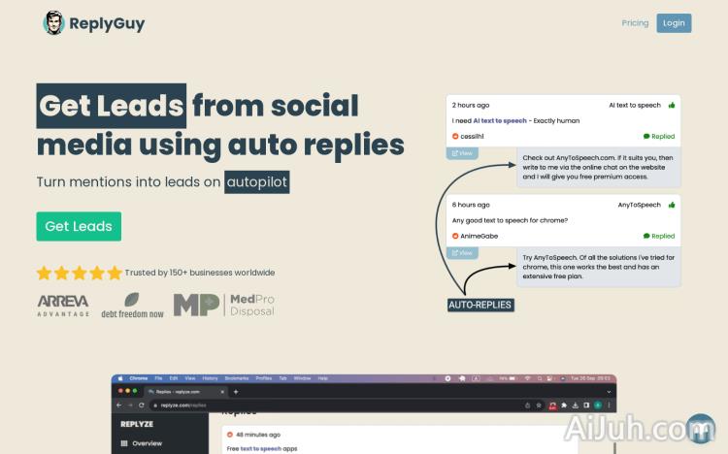
Task: Click thumbs-up icon on AnyToSpeech card
Action: [x=672, y=206]
